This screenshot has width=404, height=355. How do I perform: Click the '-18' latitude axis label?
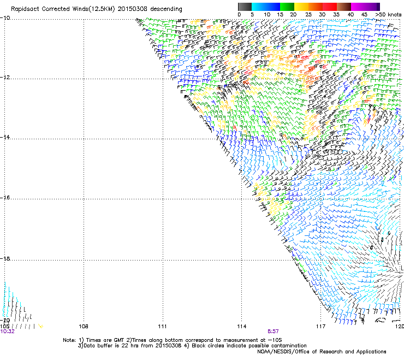click(5, 258)
